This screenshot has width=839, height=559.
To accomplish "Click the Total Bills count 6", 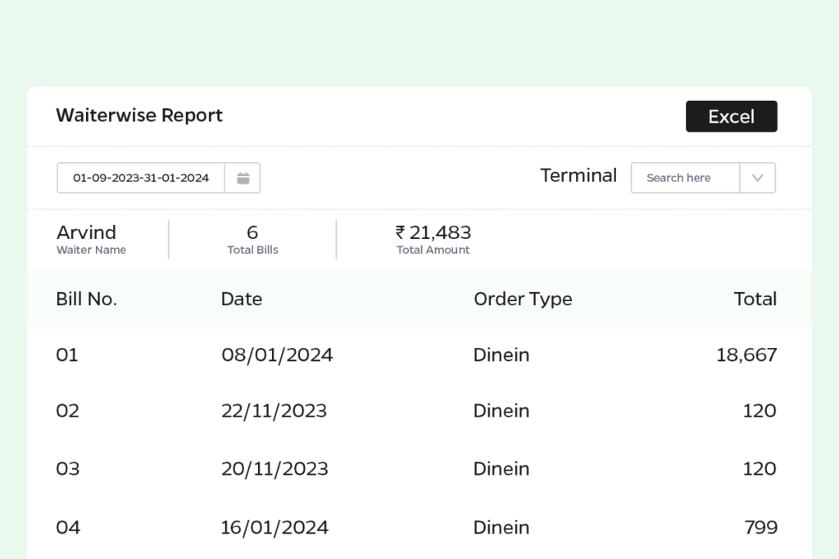I will click(252, 232).
